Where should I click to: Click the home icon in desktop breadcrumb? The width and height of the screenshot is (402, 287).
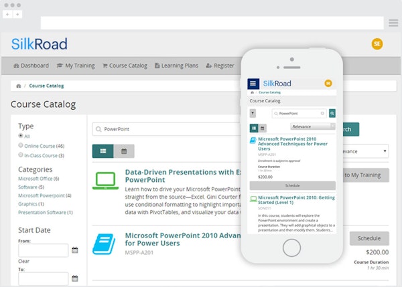19,86
